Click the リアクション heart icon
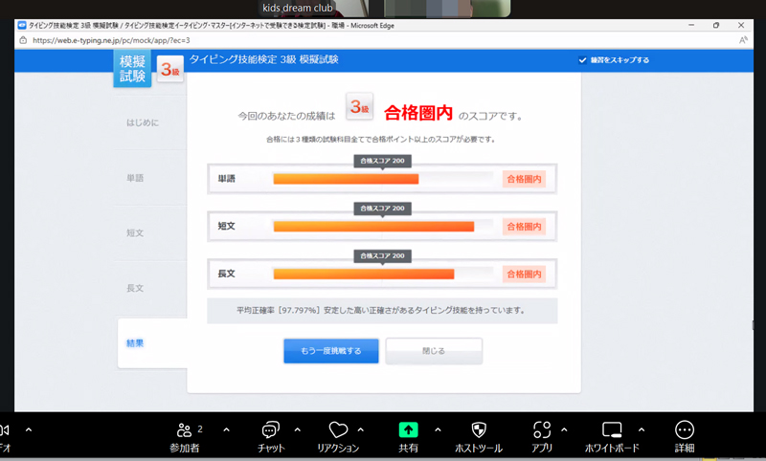This screenshot has width=766, height=461. [x=337, y=430]
